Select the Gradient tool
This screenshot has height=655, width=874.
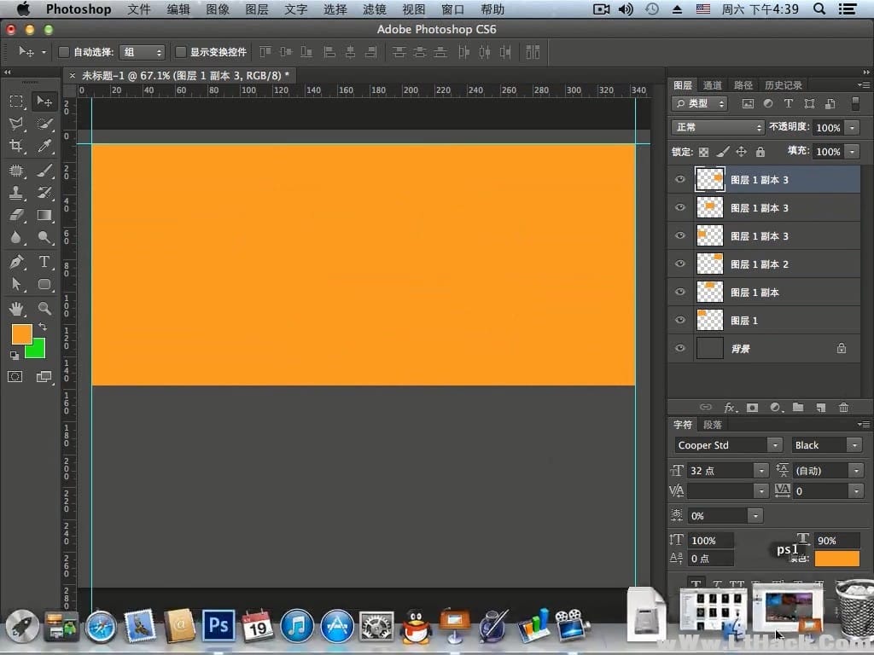pyautogui.click(x=44, y=215)
